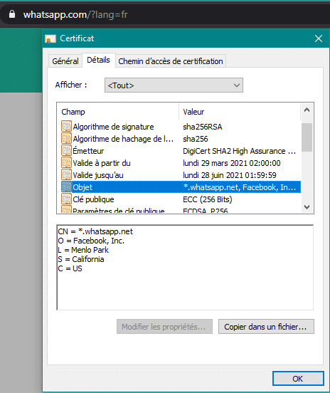Select the Valide à partir du label

[102, 163]
